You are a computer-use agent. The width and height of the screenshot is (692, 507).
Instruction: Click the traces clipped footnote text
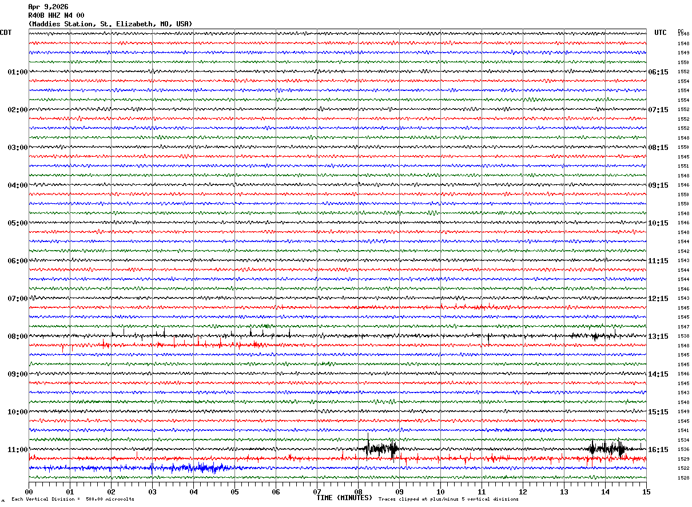click(x=448, y=500)
